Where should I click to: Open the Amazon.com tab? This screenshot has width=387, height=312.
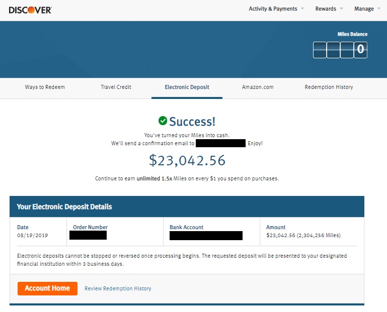(x=258, y=87)
